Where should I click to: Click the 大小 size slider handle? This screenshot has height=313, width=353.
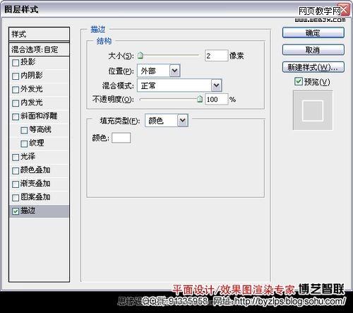[140, 56]
